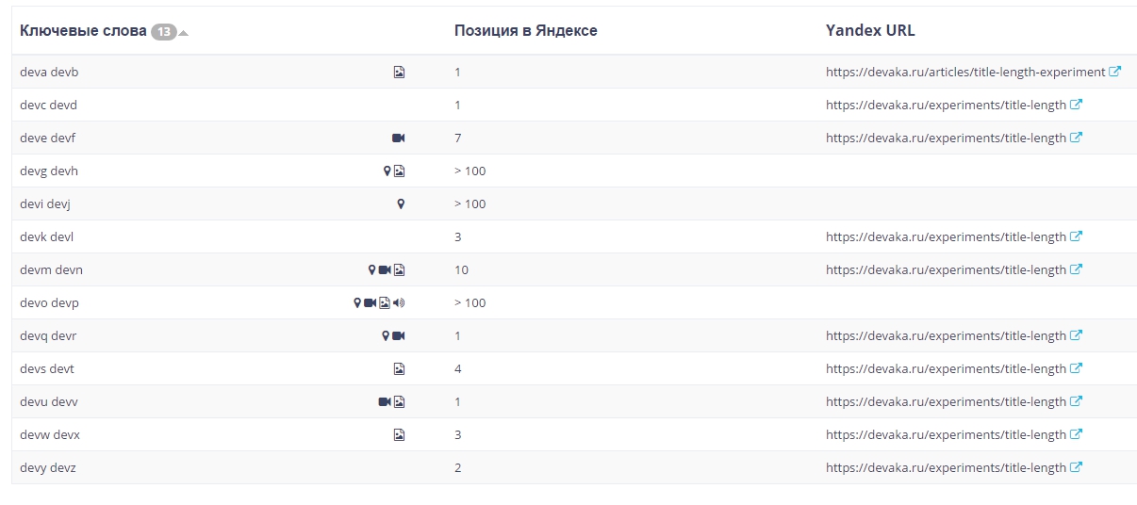Open external link icon for deva devb URL
Screen dimensions: 1137x505
click(x=1115, y=72)
